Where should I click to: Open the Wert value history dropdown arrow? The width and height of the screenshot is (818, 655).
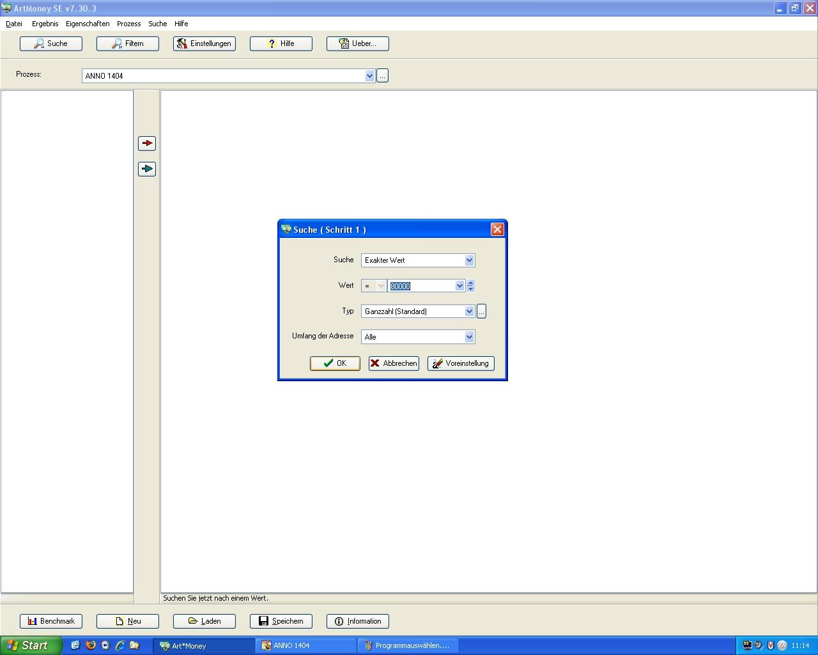pos(459,286)
